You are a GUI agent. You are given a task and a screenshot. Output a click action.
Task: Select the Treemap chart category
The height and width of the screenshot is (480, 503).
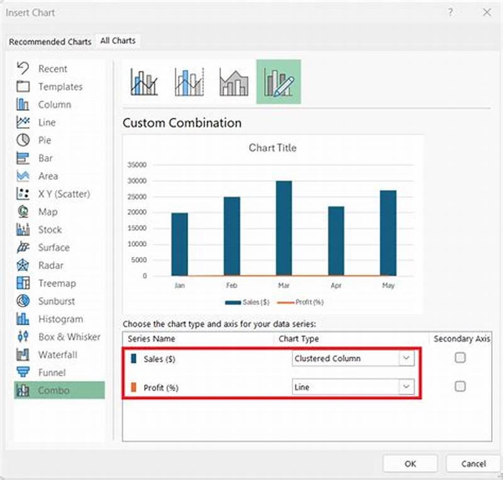(x=52, y=283)
